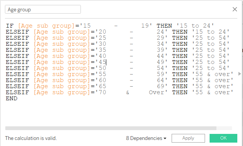
Task: Click the END keyword
Action: coord(12,98)
